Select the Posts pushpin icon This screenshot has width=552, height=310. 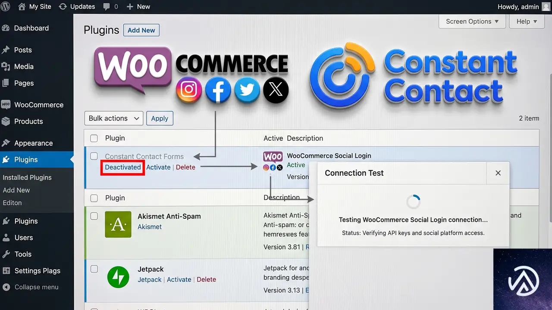click(x=6, y=50)
